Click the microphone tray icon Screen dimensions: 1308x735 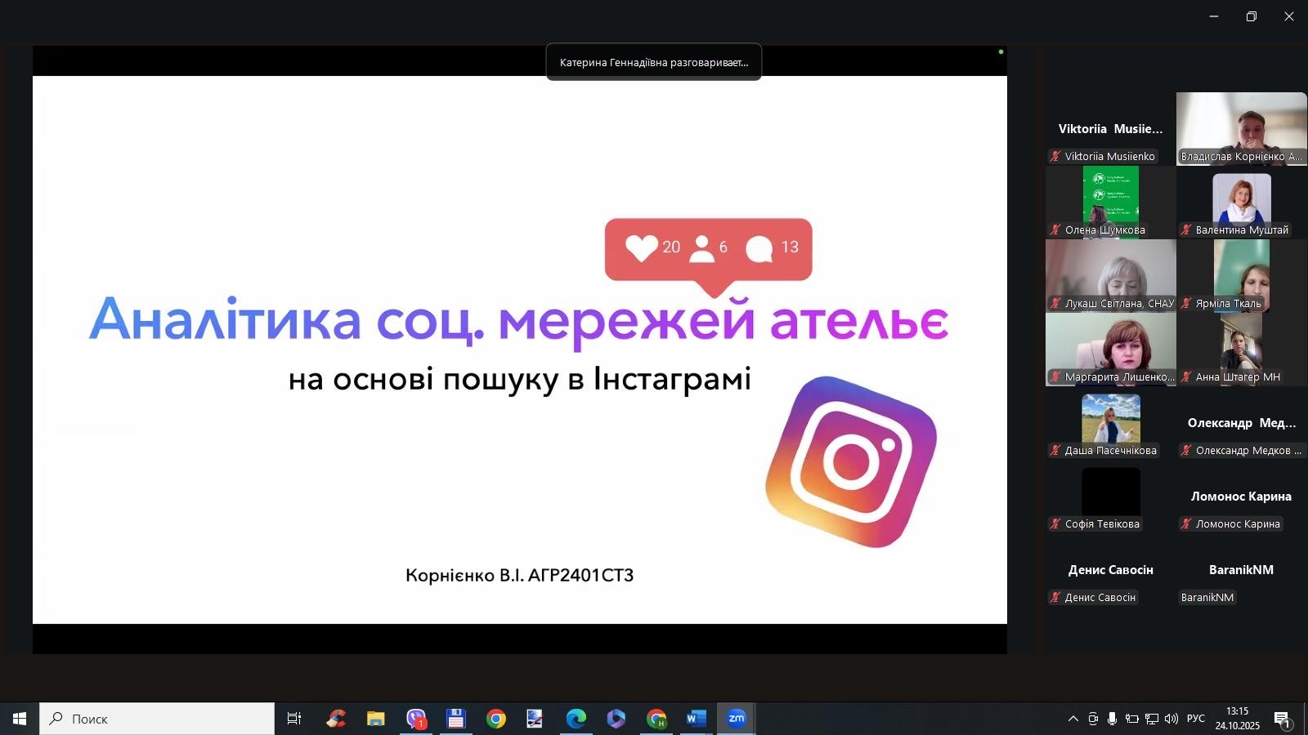pos(1112,719)
